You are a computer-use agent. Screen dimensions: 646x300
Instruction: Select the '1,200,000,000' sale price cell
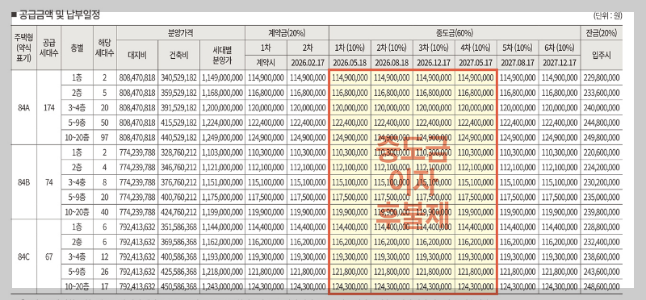click(x=222, y=108)
